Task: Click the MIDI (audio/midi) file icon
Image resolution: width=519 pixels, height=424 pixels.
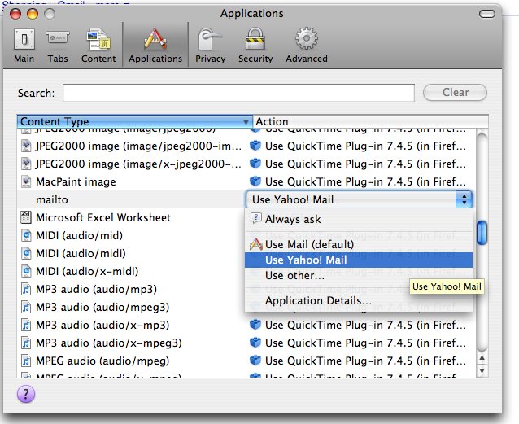Action: 26,253
